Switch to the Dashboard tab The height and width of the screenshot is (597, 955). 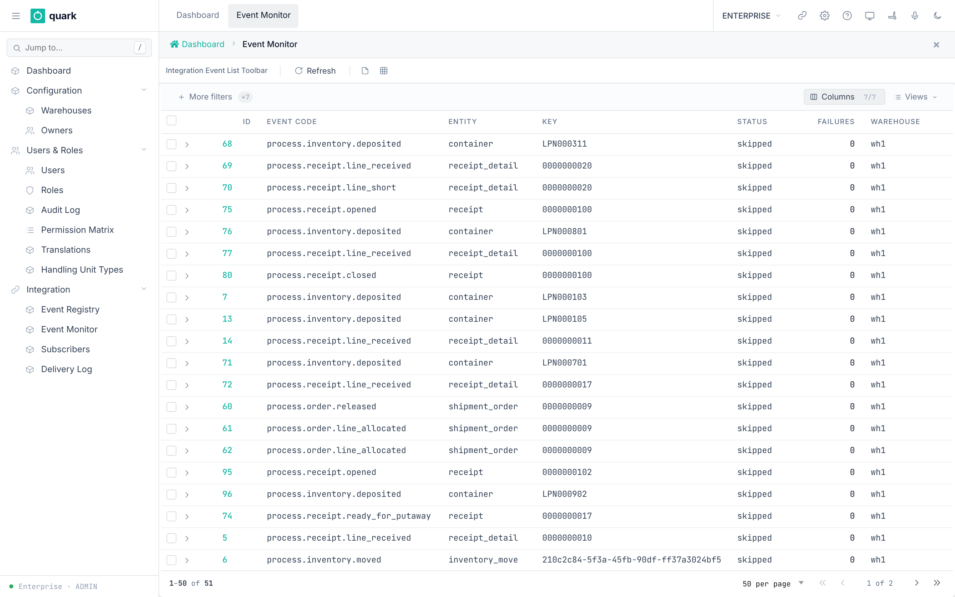click(x=197, y=15)
